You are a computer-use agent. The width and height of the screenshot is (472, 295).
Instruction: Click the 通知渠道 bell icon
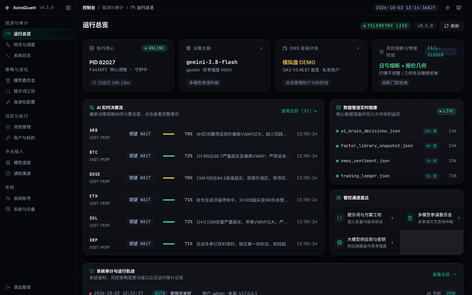[8, 173]
